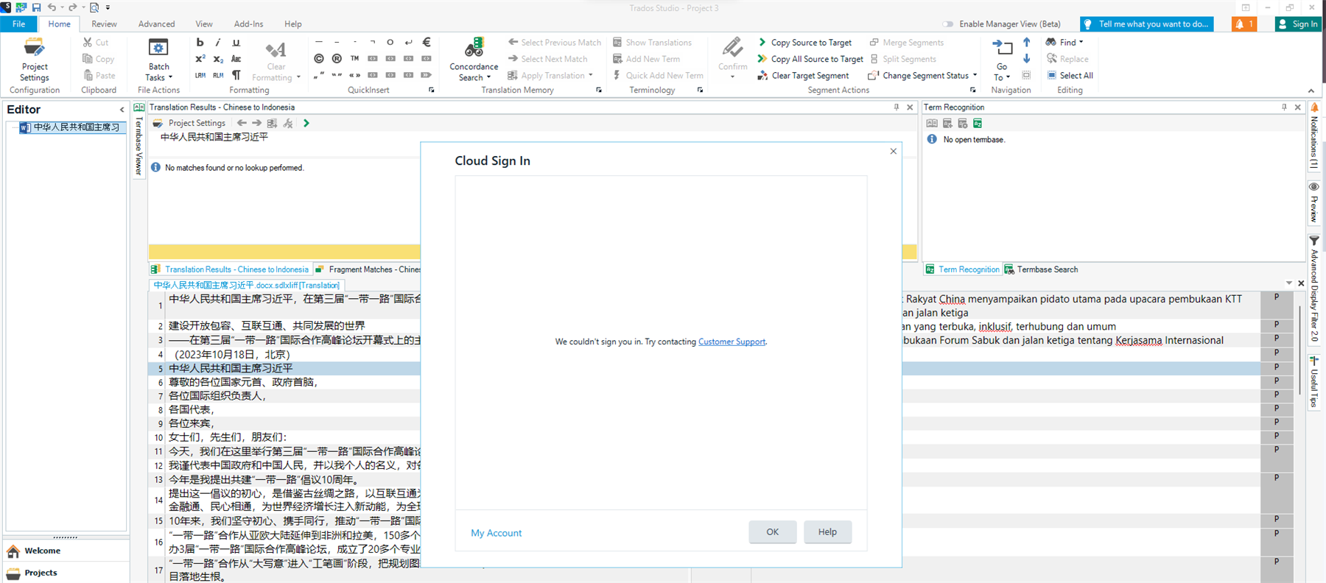The width and height of the screenshot is (1326, 583).
Task: Open Change Segment Status dropdown
Action: click(x=923, y=75)
